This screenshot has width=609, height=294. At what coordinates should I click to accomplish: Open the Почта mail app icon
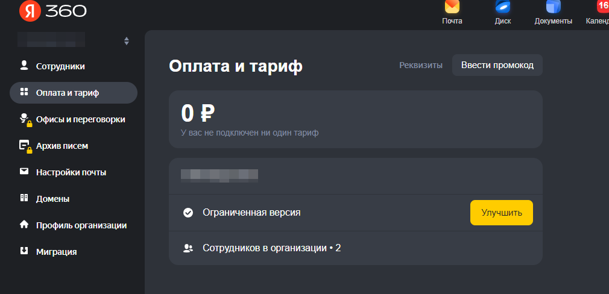[x=452, y=7]
